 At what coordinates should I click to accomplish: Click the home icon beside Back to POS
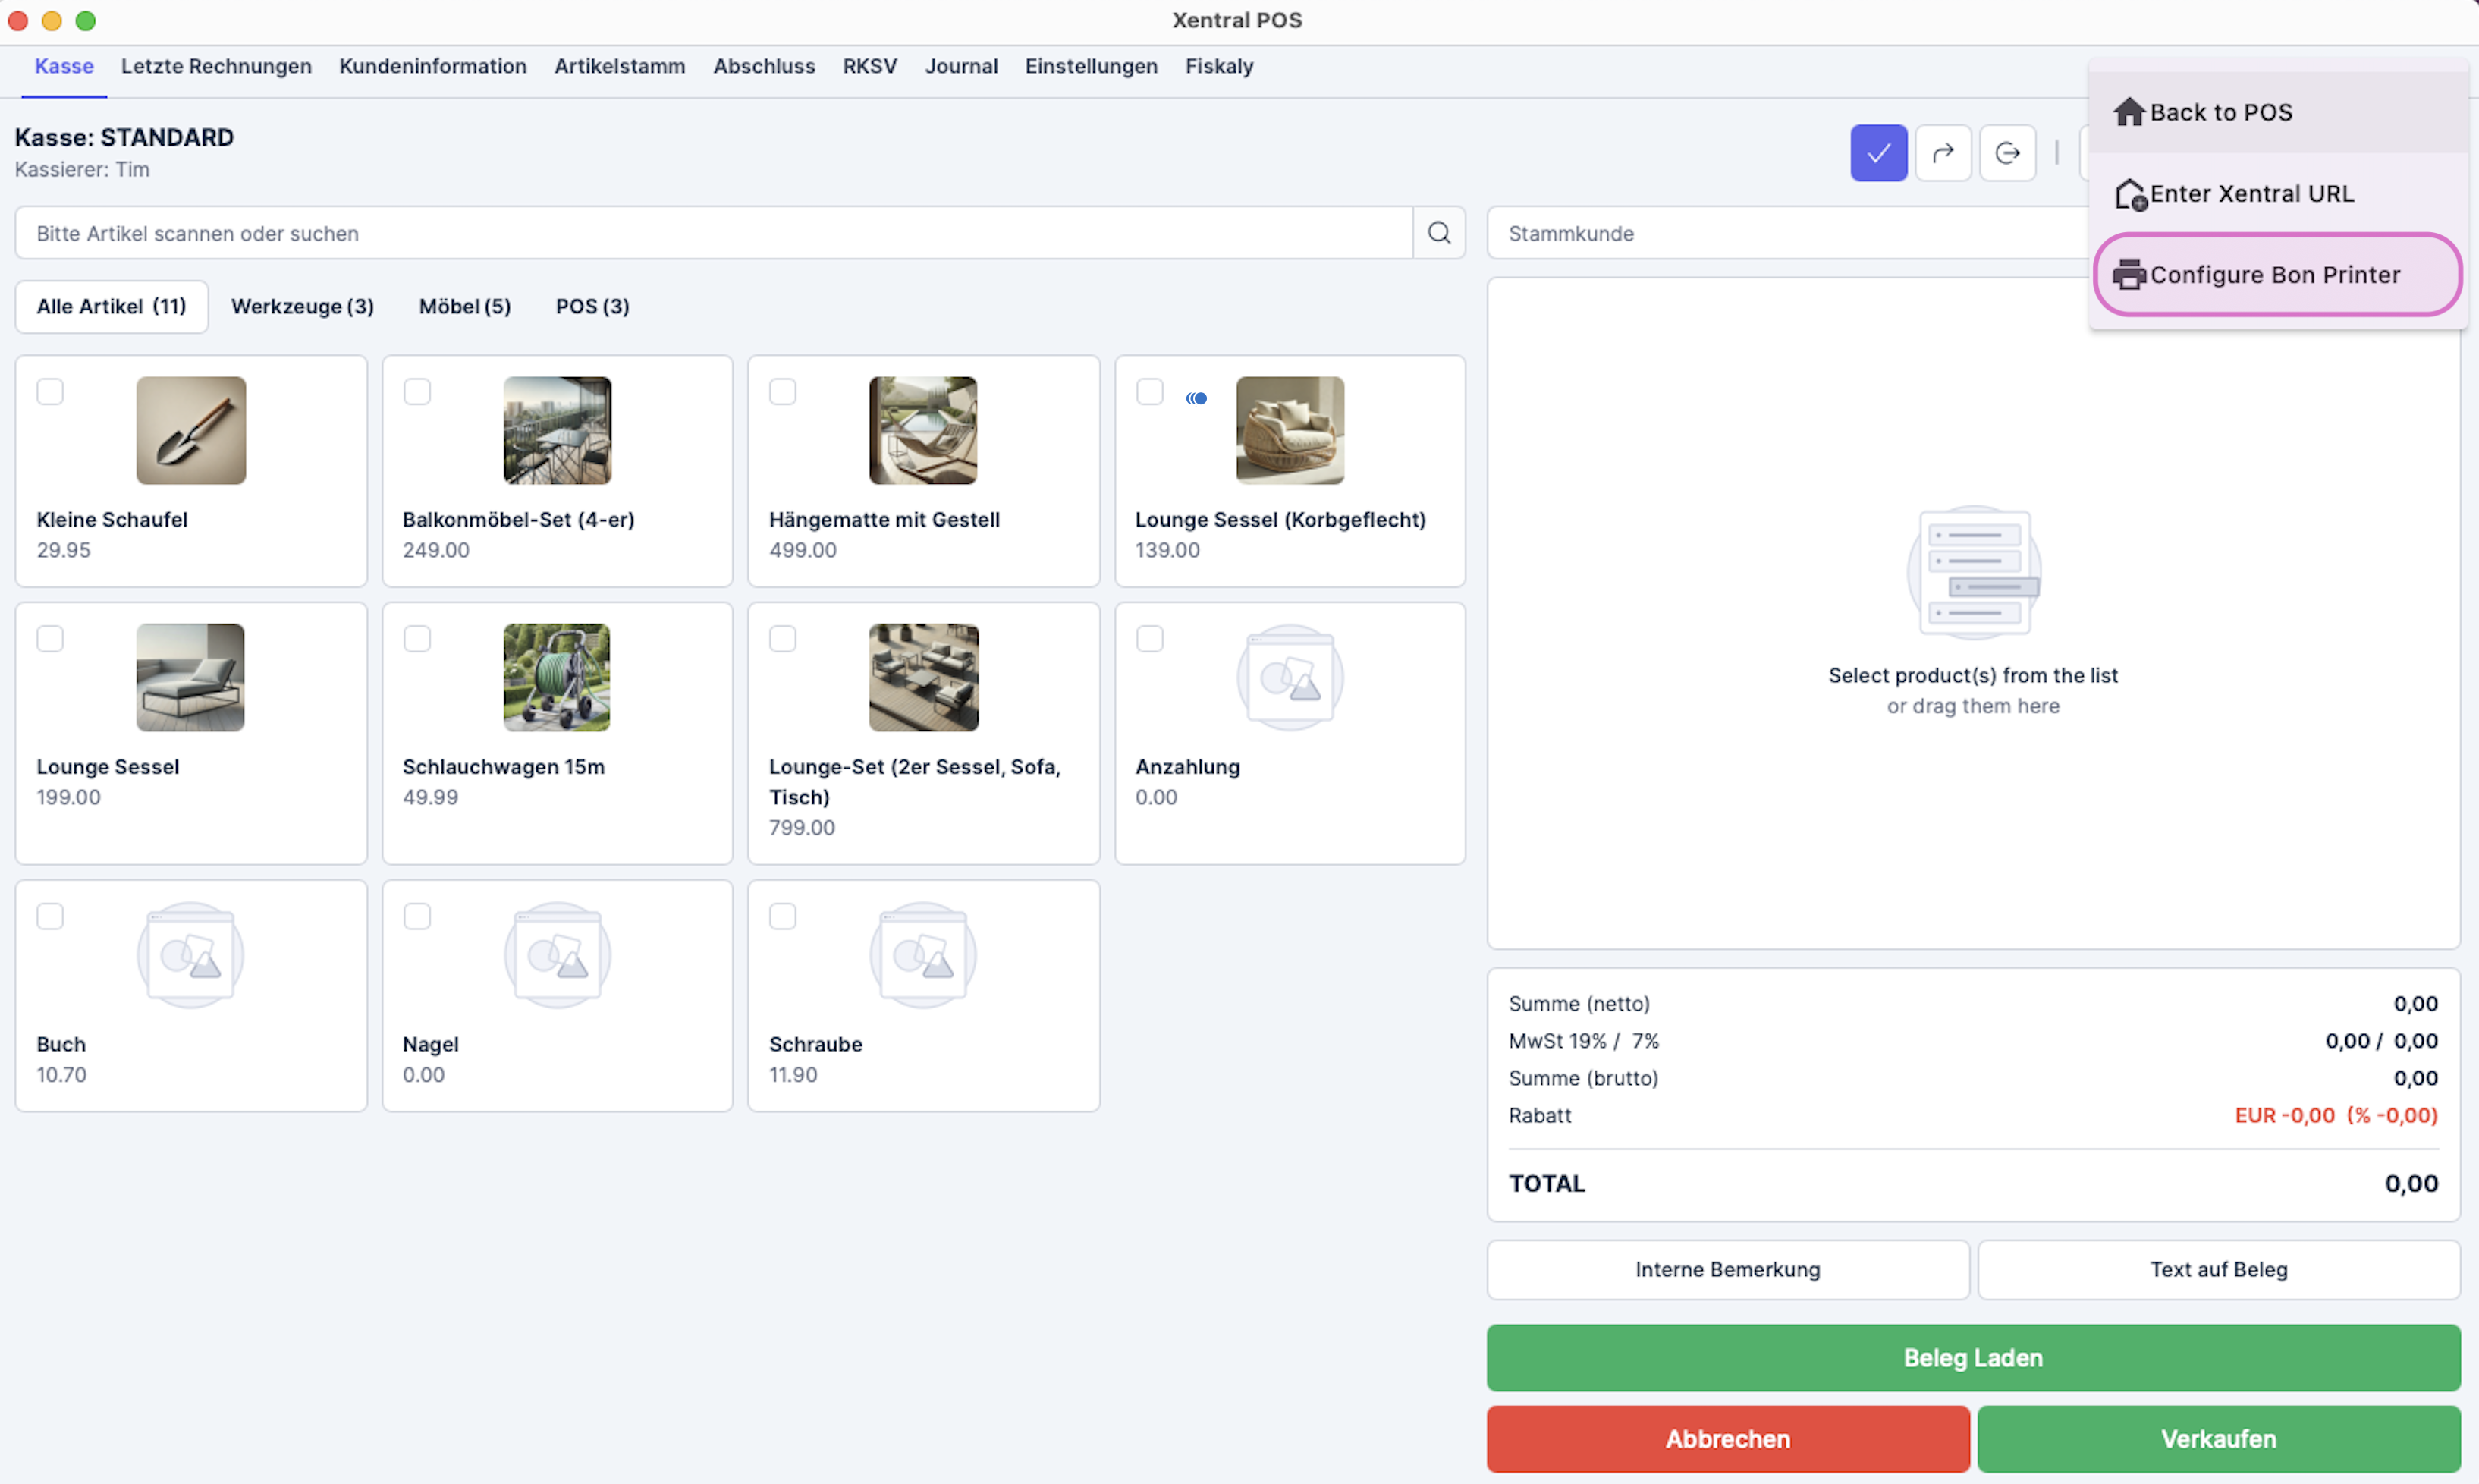pyautogui.click(x=2129, y=112)
